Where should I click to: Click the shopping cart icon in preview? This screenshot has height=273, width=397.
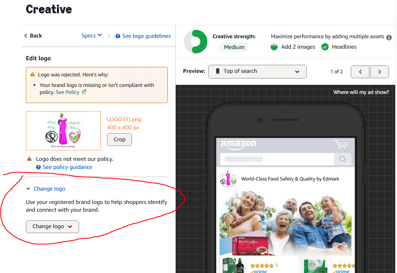pos(341,144)
